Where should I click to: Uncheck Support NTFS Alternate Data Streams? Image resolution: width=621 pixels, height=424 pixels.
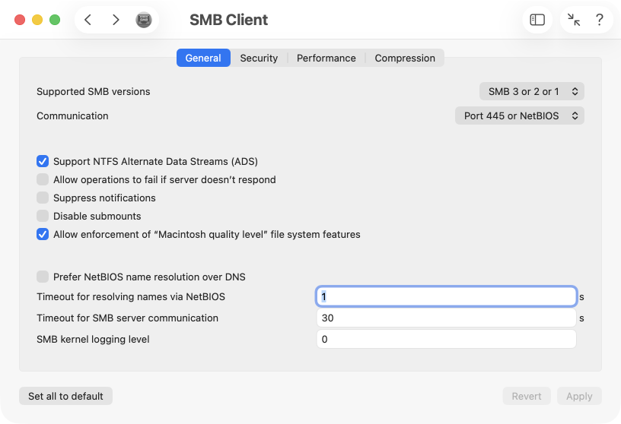pos(43,161)
